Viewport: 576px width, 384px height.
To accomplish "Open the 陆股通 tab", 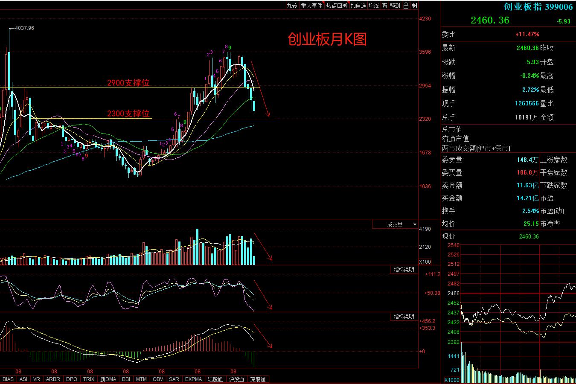I will tap(215, 379).
